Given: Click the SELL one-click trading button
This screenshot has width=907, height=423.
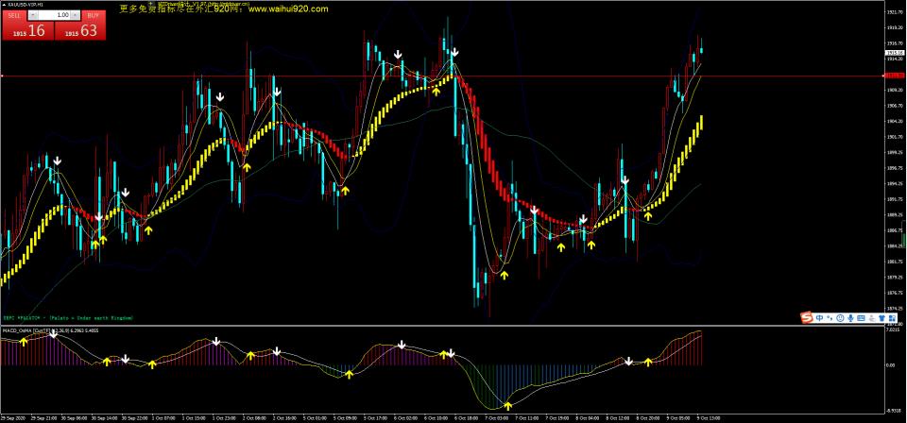Looking at the screenshot, I should tap(15, 16).
